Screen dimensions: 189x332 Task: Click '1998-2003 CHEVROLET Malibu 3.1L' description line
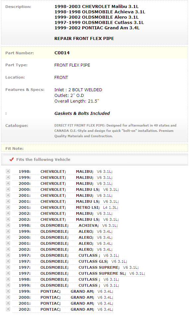point(96,7)
